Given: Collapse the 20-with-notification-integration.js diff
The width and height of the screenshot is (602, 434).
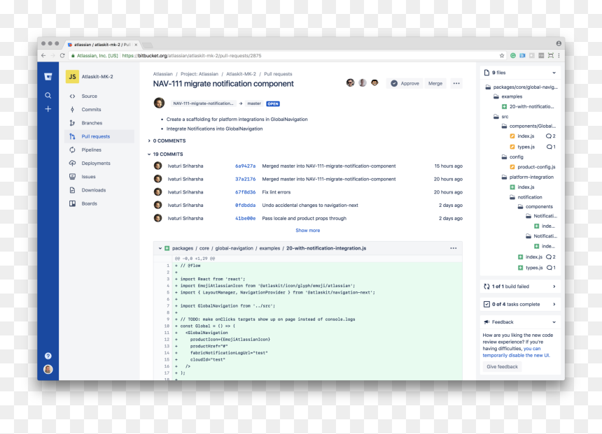Looking at the screenshot, I should (x=160, y=248).
